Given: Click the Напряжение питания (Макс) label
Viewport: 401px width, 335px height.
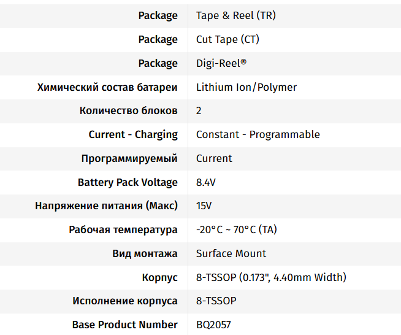Looking at the screenshot, I should 107,206.
